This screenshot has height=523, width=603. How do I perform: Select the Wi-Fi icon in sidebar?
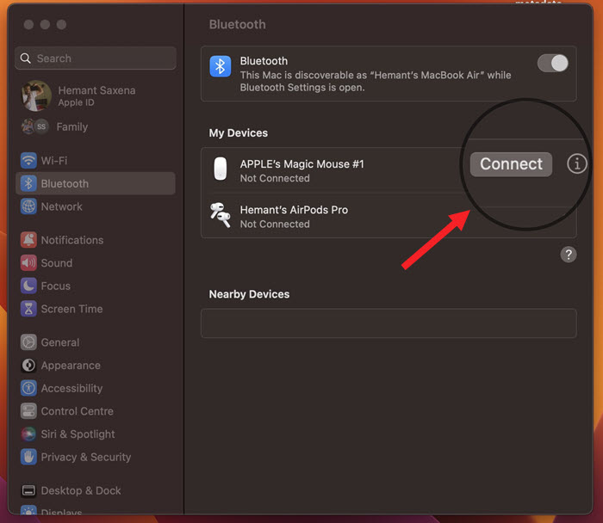tap(28, 161)
